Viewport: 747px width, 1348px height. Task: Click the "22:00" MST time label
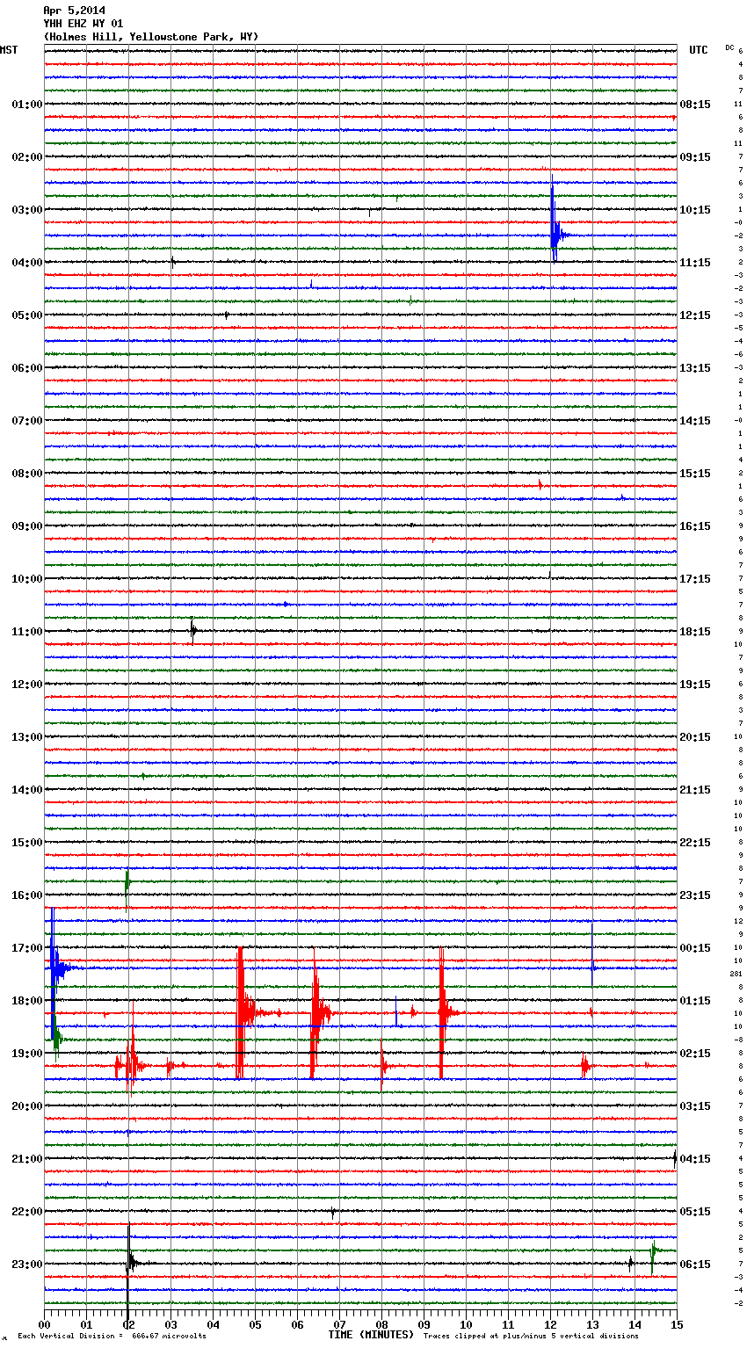(27, 1212)
